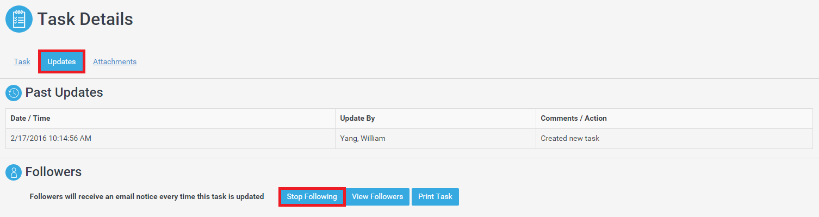
Task: Click the Update By column header
Action: click(436, 118)
